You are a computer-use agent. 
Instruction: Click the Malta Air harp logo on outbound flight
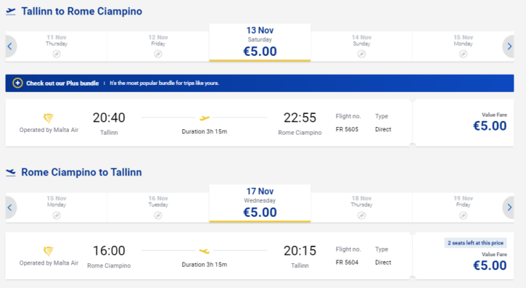tap(49, 118)
